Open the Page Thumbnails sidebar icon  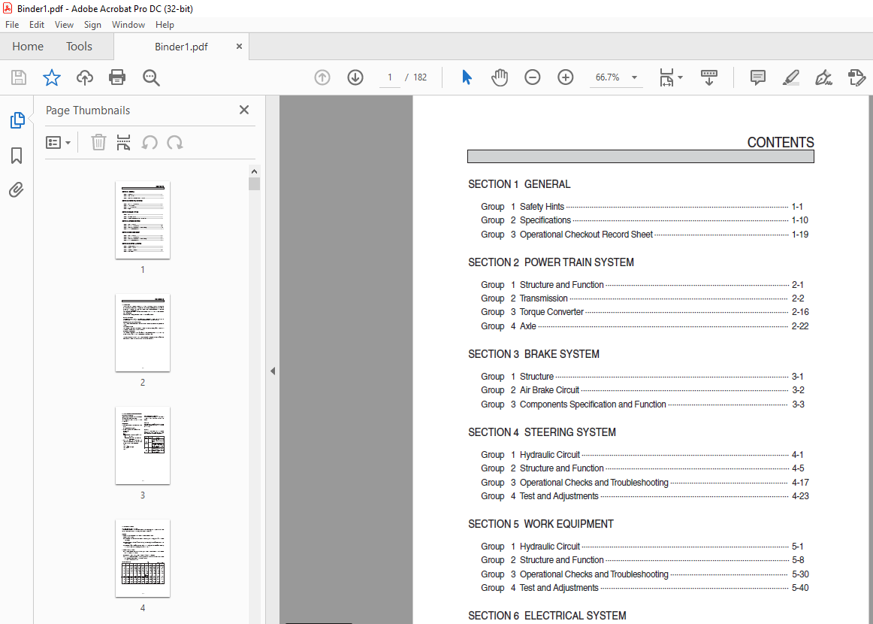(17, 120)
